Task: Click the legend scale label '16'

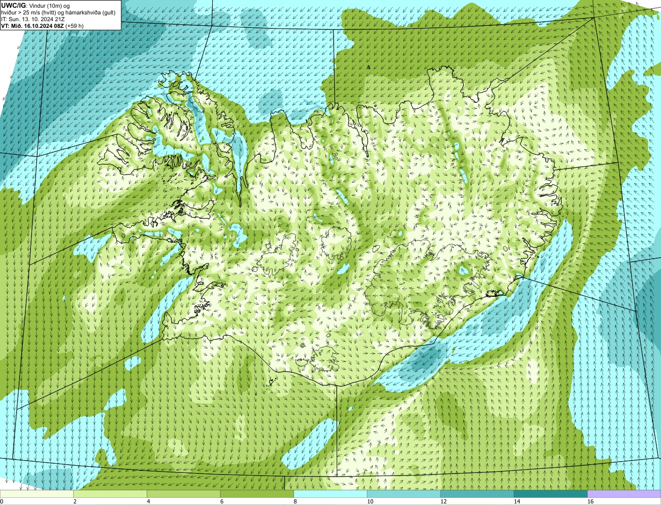Action: [590, 501]
